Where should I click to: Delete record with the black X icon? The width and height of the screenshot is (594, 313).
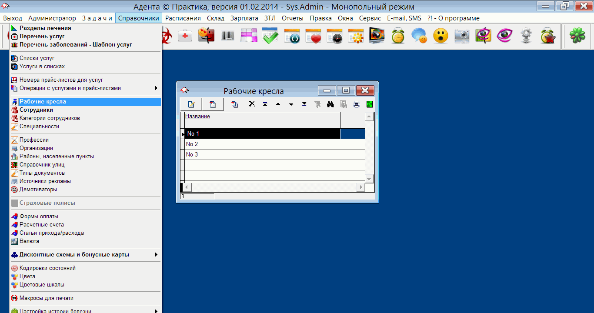(x=252, y=104)
